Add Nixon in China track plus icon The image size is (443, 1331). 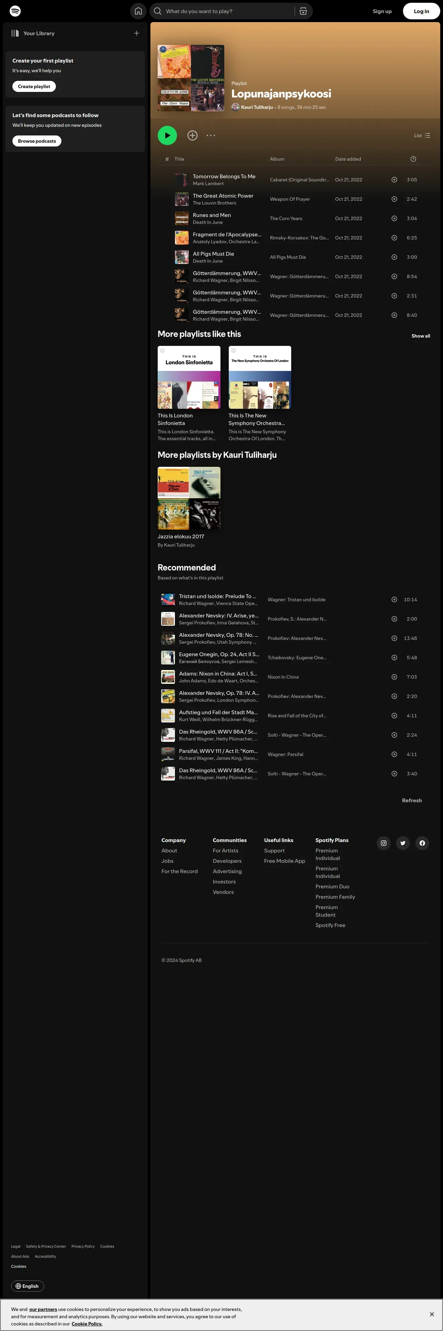coord(394,677)
